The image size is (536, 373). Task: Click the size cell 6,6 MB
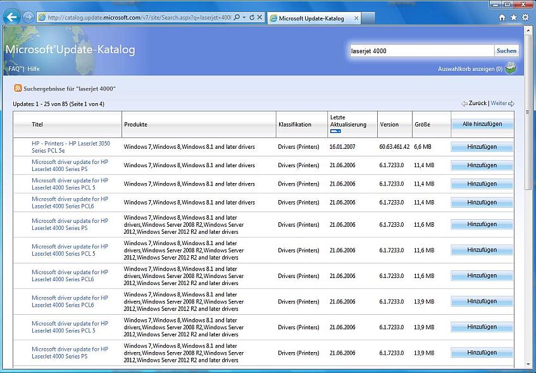pyautogui.click(x=423, y=147)
